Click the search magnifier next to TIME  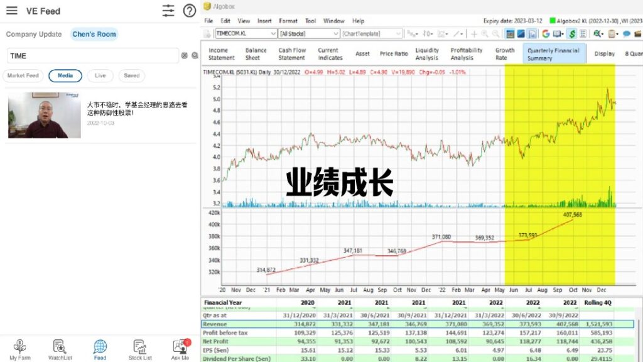click(195, 55)
